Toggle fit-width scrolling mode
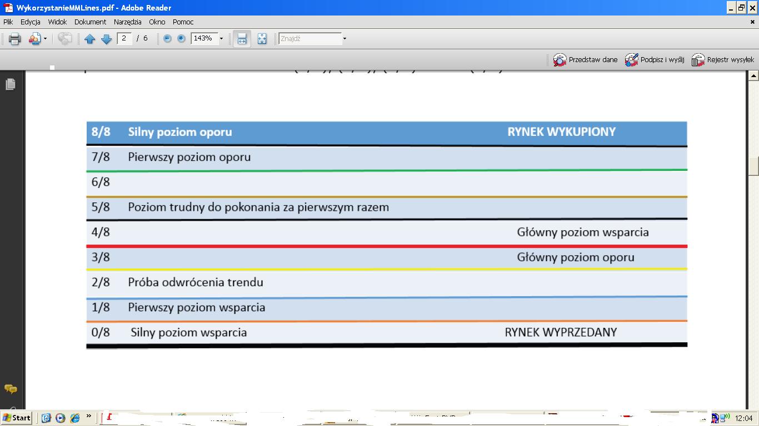This screenshot has width=759, height=426. click(x=242, y=39)
